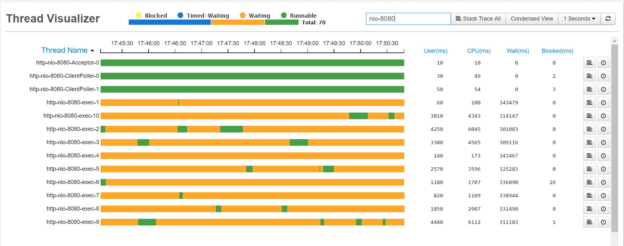Screen dimensions: 624x246
Task: Open stack trace for http-nio-8080-exec-5
Action: pyautogui.click(x=589, y=169)
